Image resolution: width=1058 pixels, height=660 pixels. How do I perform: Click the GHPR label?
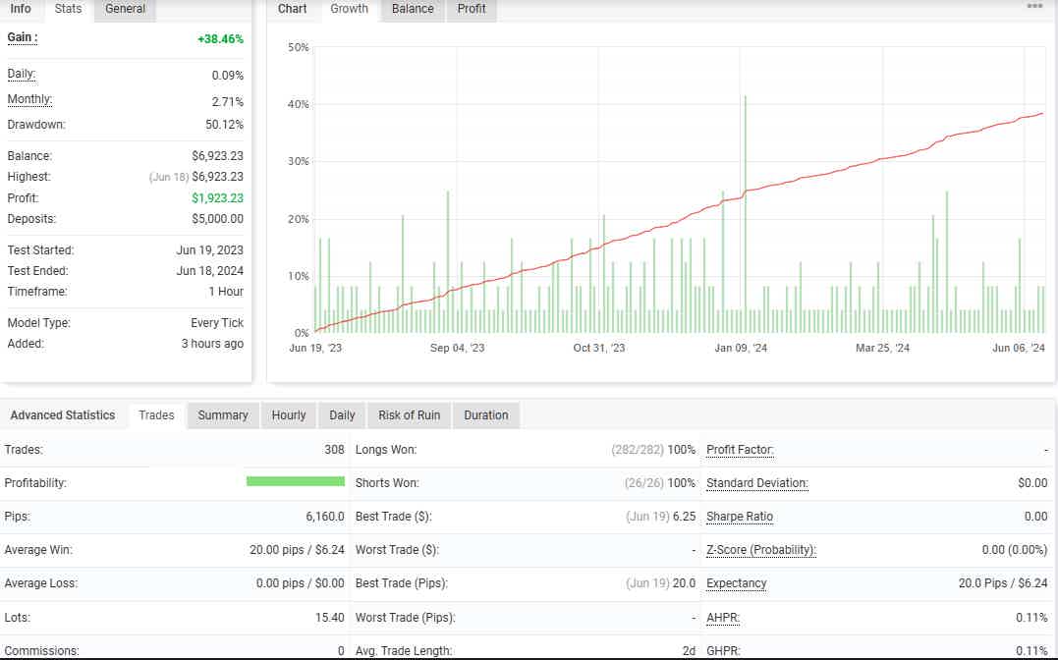[x=723, y=651]
